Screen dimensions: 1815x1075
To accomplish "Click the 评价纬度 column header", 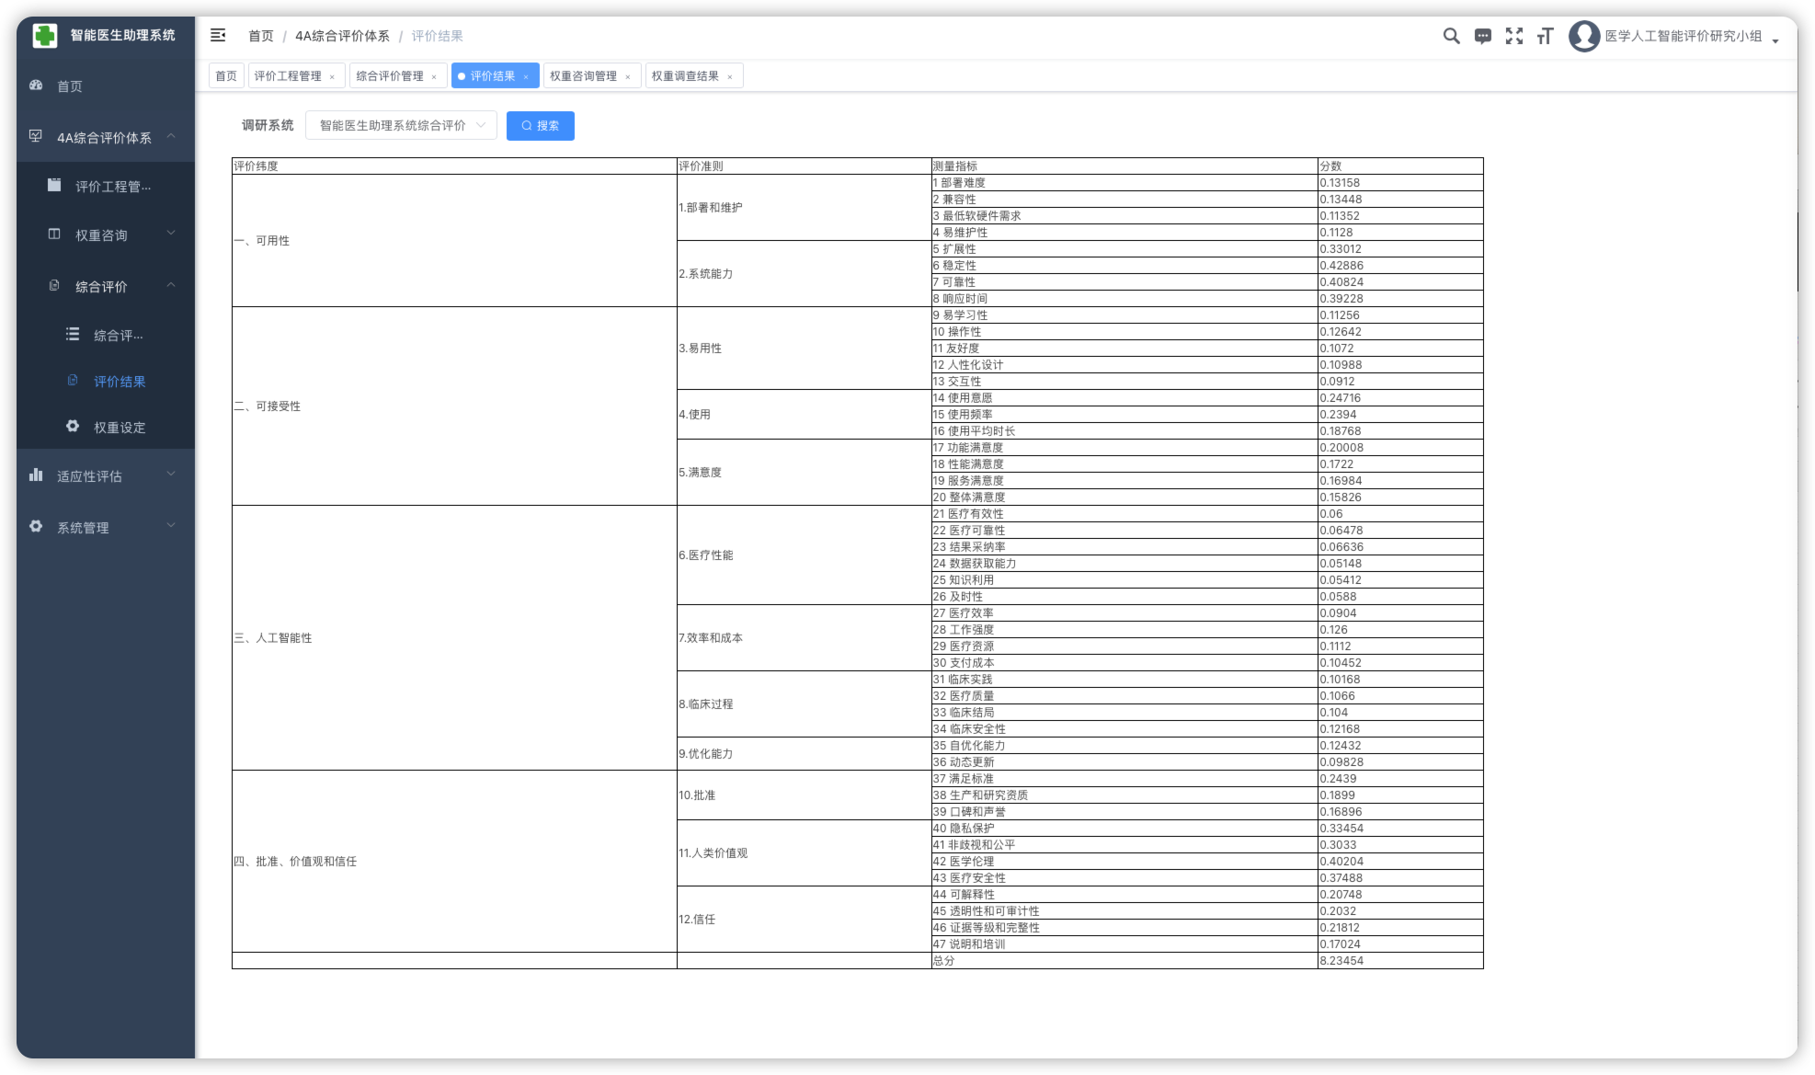I will point(454,166).
